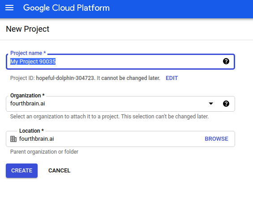Click the building icon in Location field

13,139
